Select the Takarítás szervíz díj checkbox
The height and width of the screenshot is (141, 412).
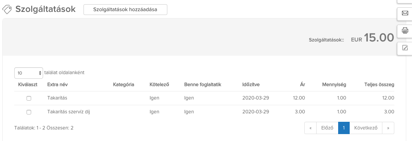29,112
